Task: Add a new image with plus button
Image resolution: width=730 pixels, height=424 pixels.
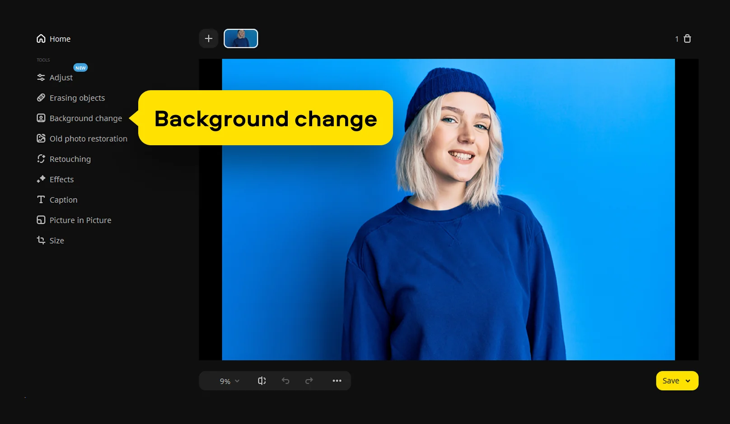Action: tap(209, 39)
